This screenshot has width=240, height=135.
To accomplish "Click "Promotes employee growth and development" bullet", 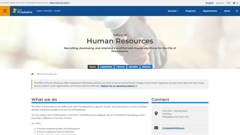I will point(58,128).
